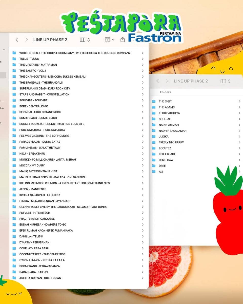Select SUPERMAN IS DEAD - KUTA ROCK CITY folder
Image resolution: width=243 pixels, height=304 pixels.
[x=45, y=88]
